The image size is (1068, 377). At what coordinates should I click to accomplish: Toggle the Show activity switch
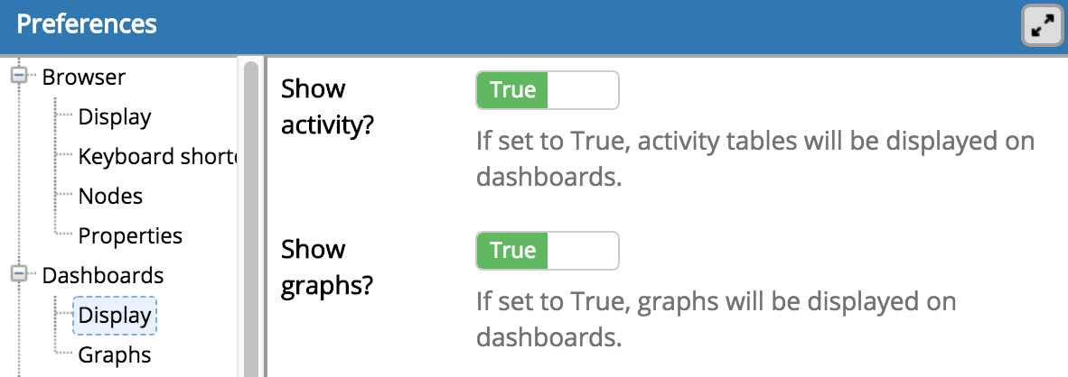[x=547, y=90]
